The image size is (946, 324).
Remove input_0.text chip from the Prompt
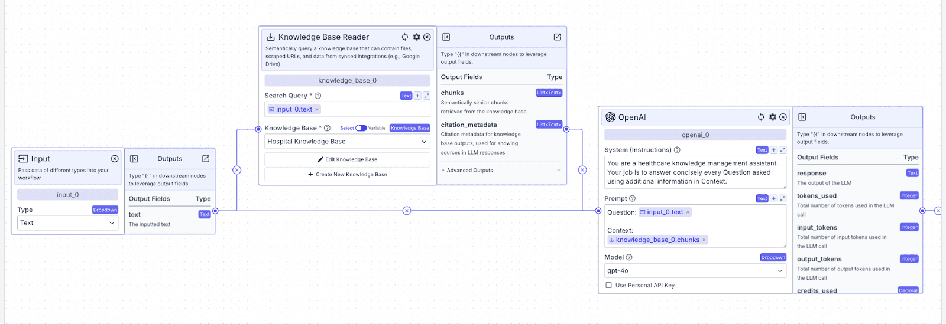tap(688, 212)
